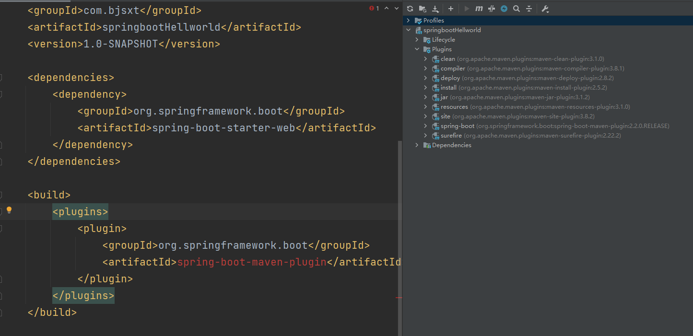This screenshot has width=693, height=336.
Task: Expand the resources plugin
Action: [426, 107]
